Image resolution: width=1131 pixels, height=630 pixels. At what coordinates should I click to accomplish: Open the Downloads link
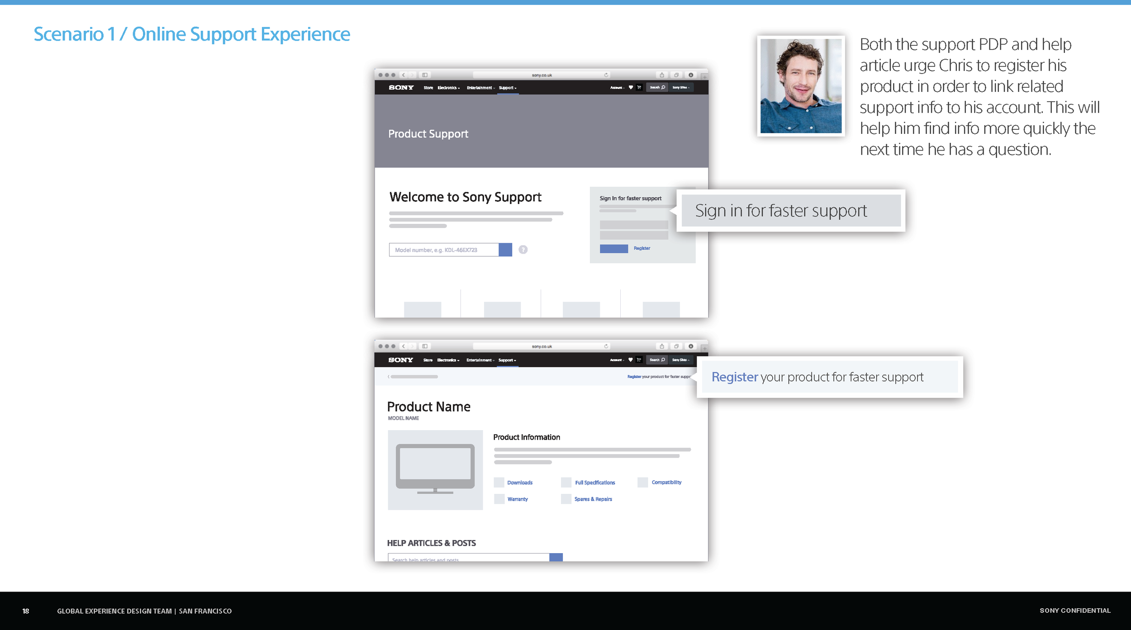click(520, 483)
